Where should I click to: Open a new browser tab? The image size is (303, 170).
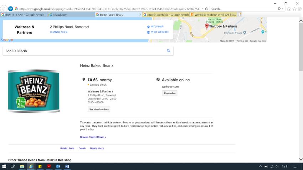[x=240, y=15]
